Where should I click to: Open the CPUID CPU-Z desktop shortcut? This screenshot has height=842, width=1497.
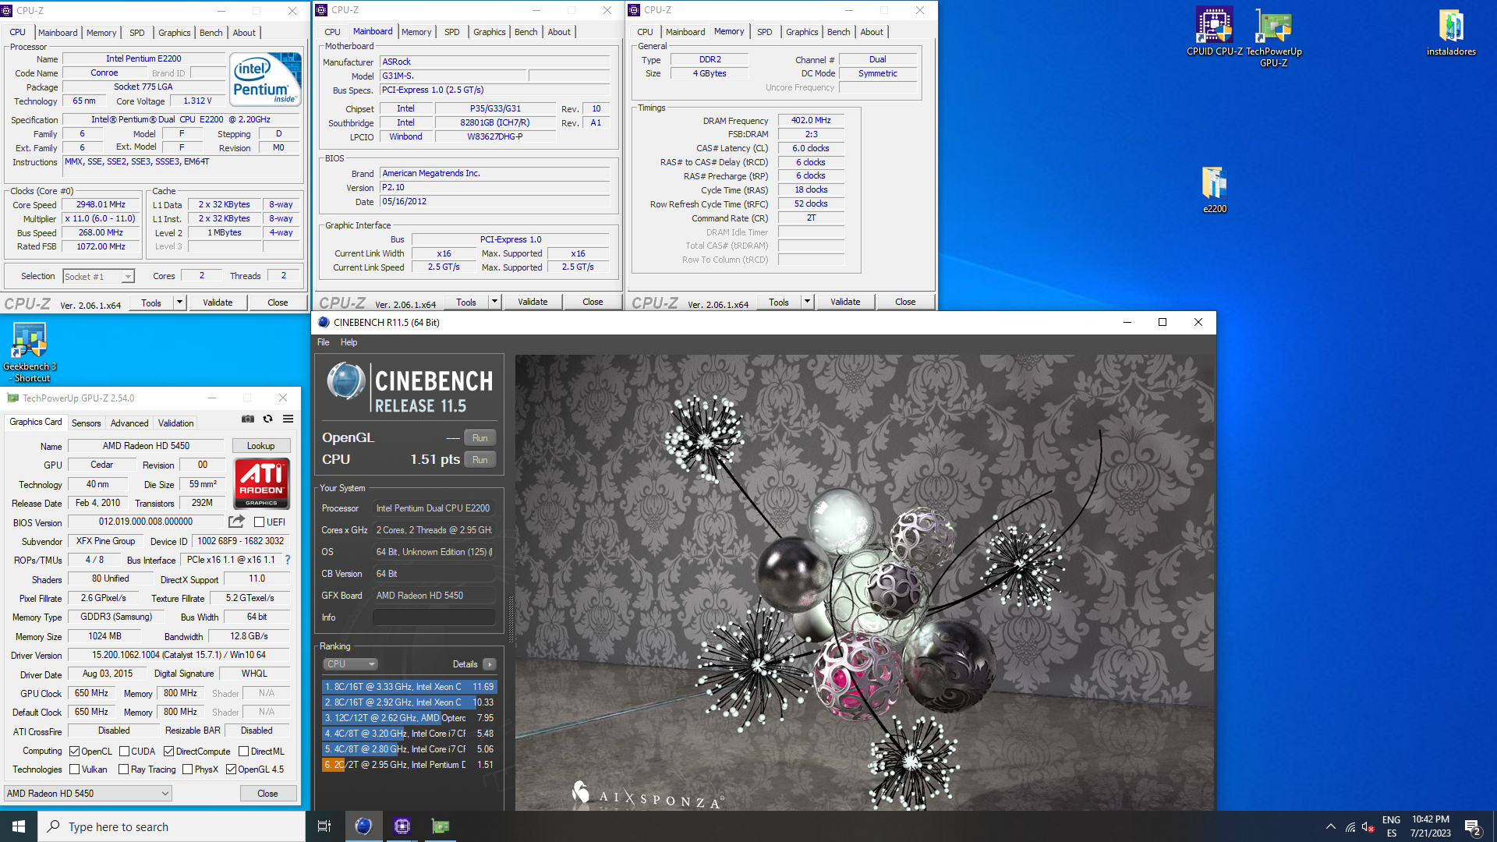coord(1215,32)
